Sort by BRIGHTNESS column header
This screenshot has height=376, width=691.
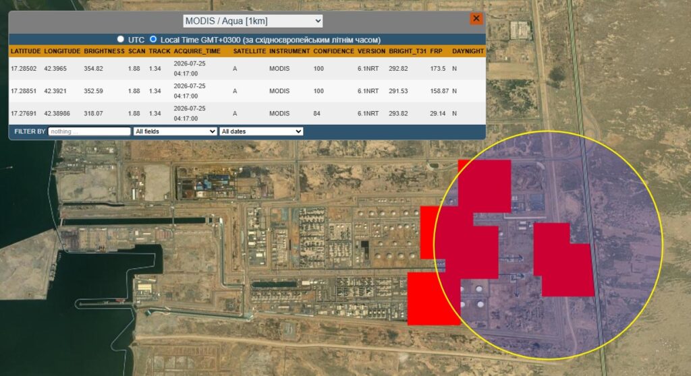click(104, 51)
